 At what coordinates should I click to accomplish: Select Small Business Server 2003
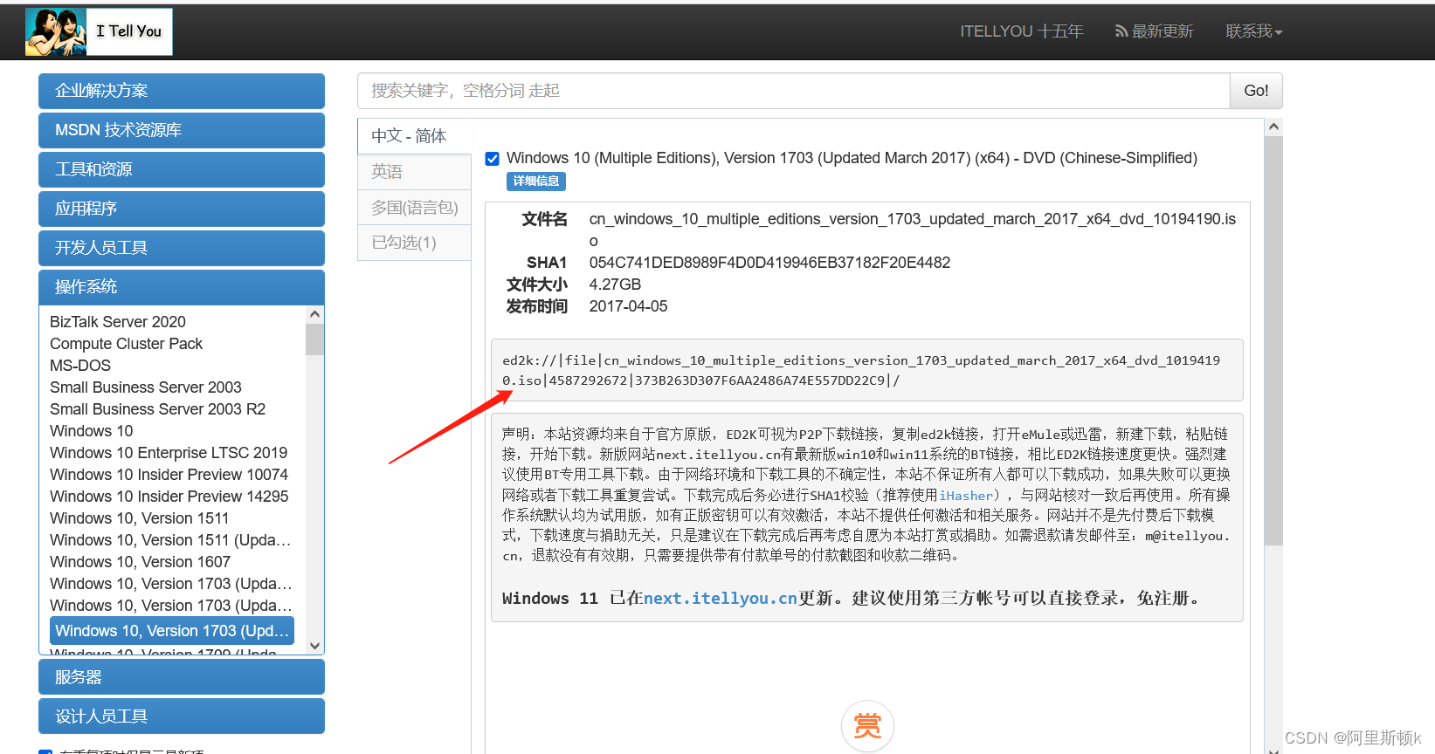click(x=146, y=387)
